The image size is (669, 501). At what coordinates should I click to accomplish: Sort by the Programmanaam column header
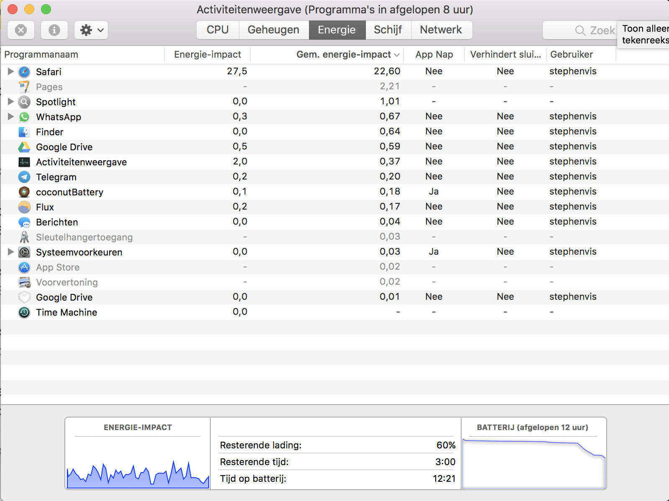pos(83,55)
